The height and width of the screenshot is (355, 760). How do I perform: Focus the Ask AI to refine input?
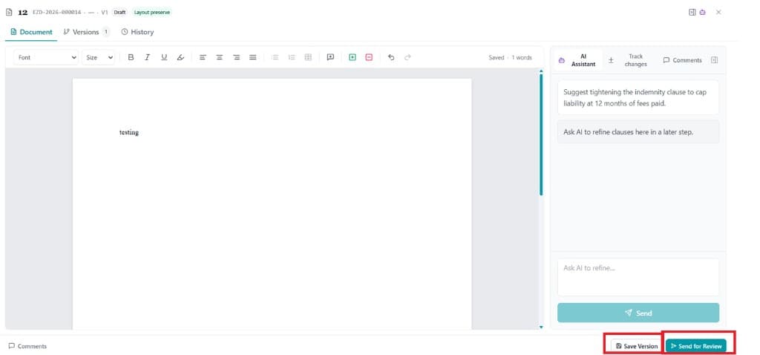click(x=638, y=277)
